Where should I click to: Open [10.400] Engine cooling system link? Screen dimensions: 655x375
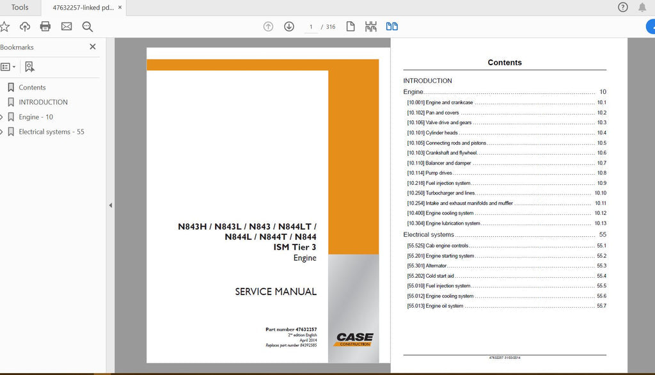pos(507,213)
